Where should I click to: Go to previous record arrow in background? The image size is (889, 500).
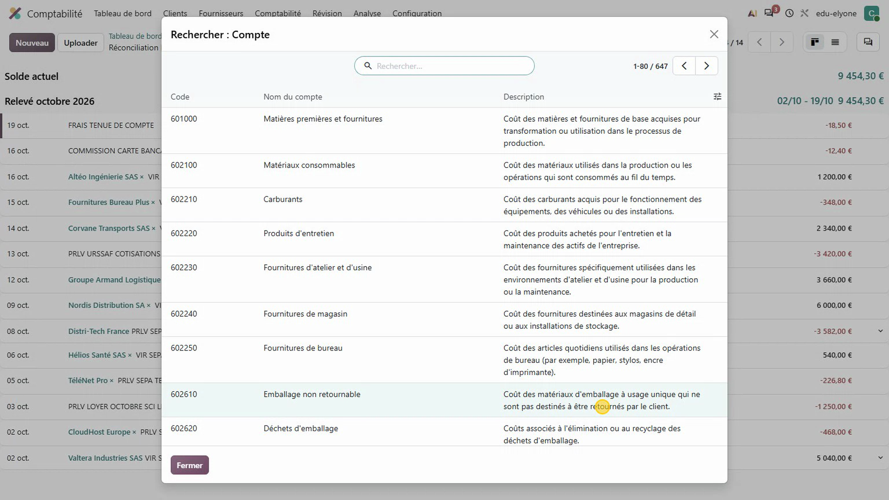759,42
